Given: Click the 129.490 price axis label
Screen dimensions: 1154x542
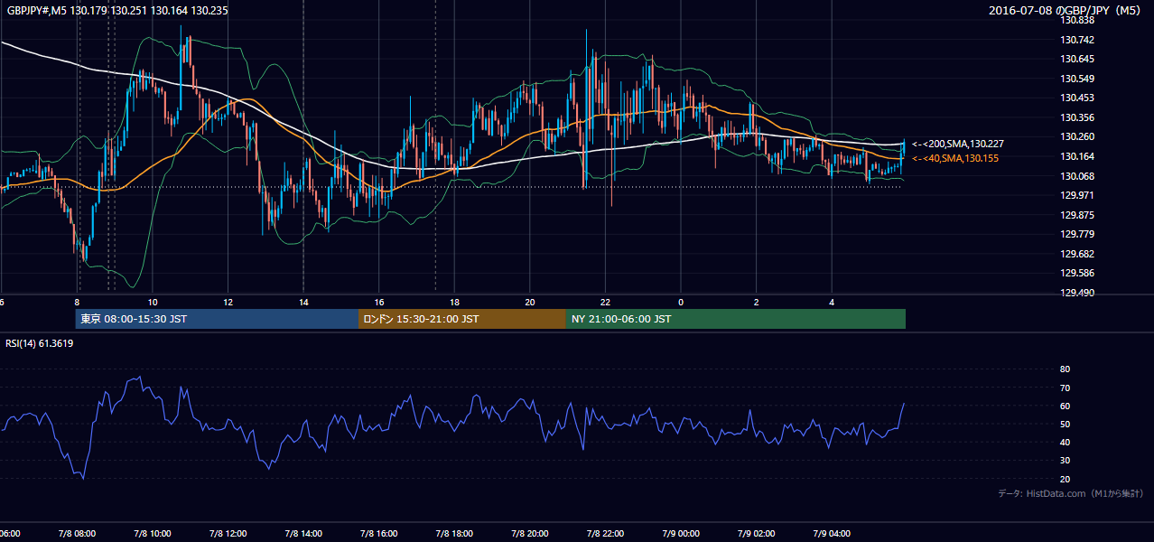Looking at the screenshot, I should [1076, 293].
